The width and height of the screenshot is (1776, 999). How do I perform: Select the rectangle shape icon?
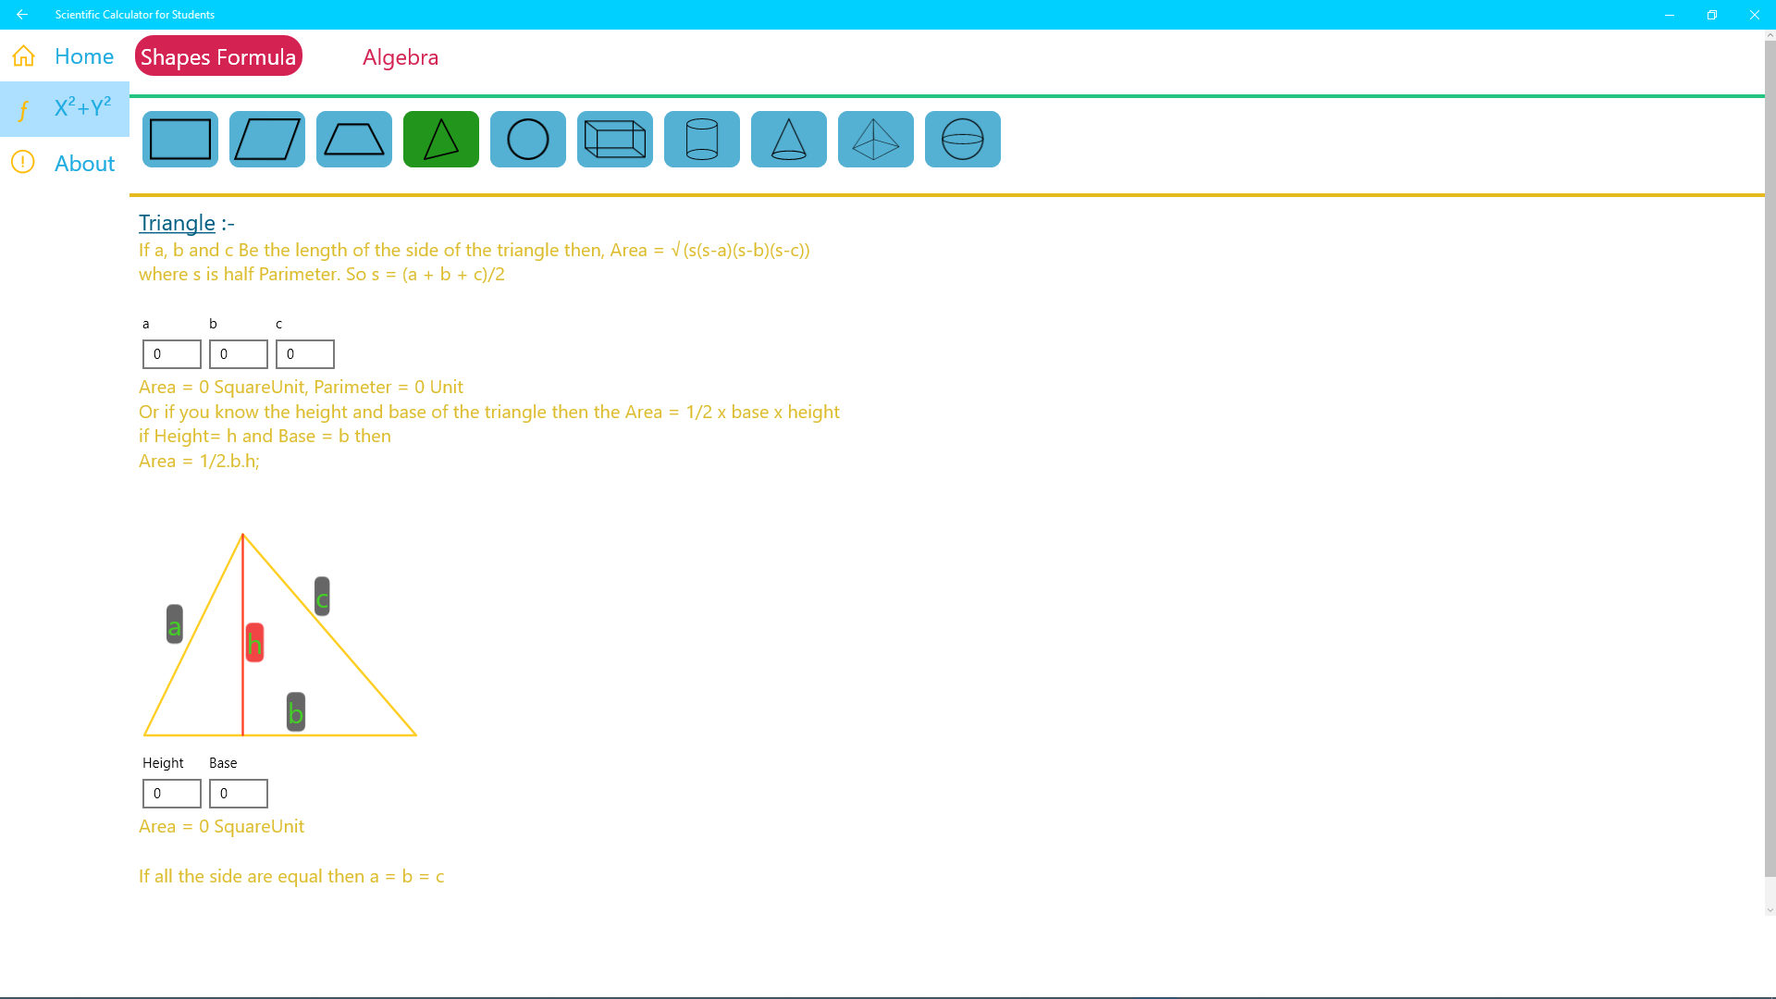pyautogui.click(x=180, y=140)
